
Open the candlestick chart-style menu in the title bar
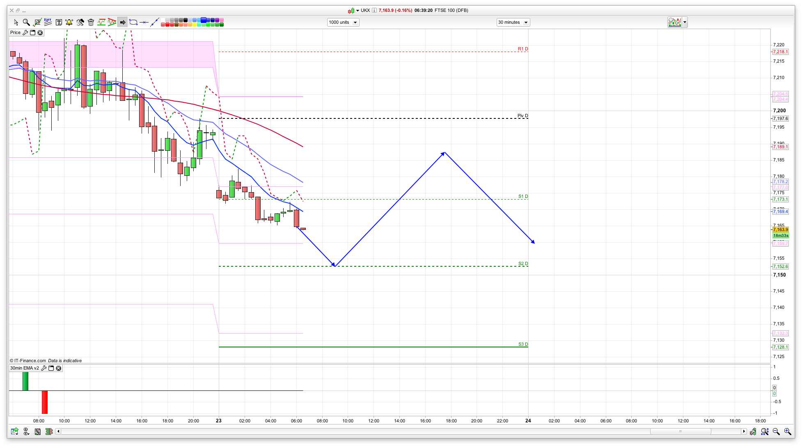pos(352,11)
